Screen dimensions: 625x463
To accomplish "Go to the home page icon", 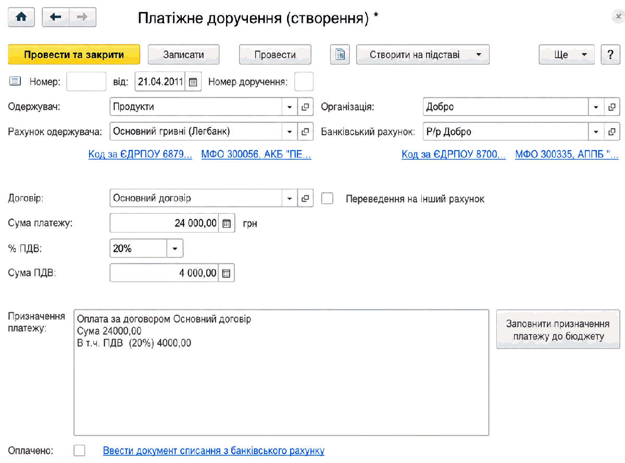I will click(21, 17).
